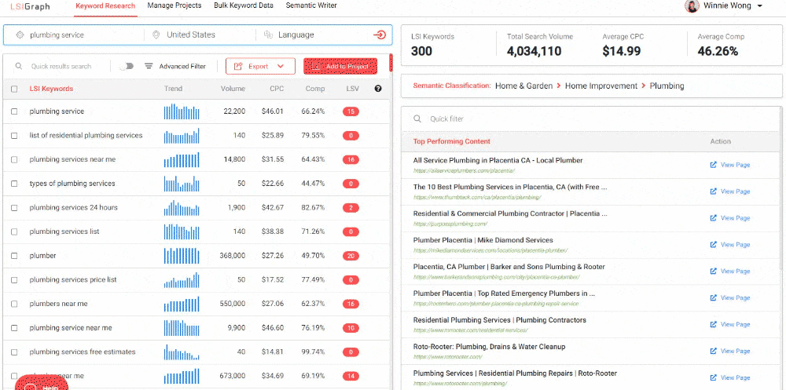Expand the Winnie Wong account menu arrow
This screenshot has width=786, height=390.
point(759,6)
